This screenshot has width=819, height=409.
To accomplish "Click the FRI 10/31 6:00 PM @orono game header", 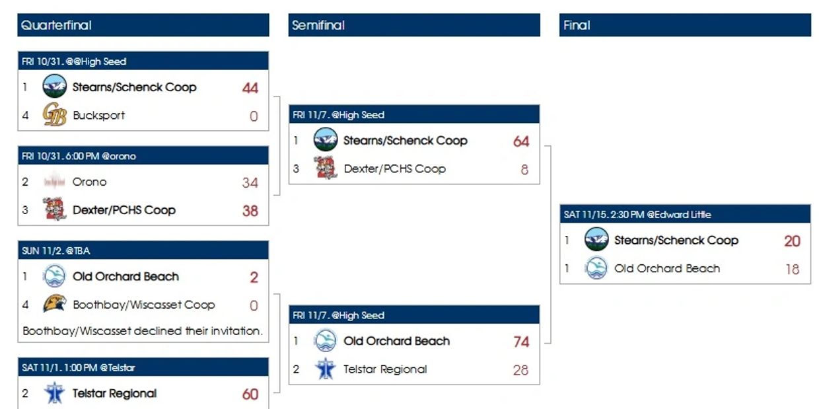I will click(143, 156).
